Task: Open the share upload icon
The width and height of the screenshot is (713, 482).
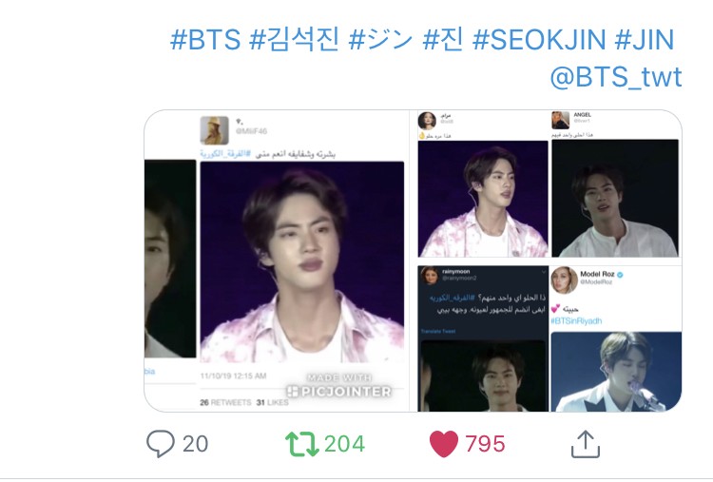Action: point(586,444)
